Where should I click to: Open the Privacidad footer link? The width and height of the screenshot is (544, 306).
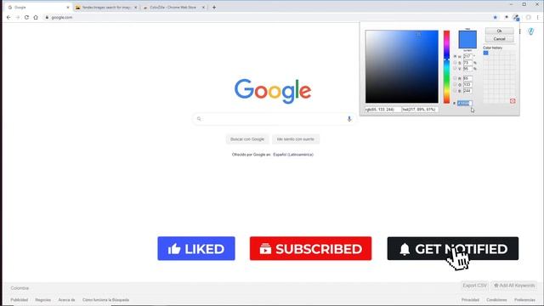pos(470,300)
